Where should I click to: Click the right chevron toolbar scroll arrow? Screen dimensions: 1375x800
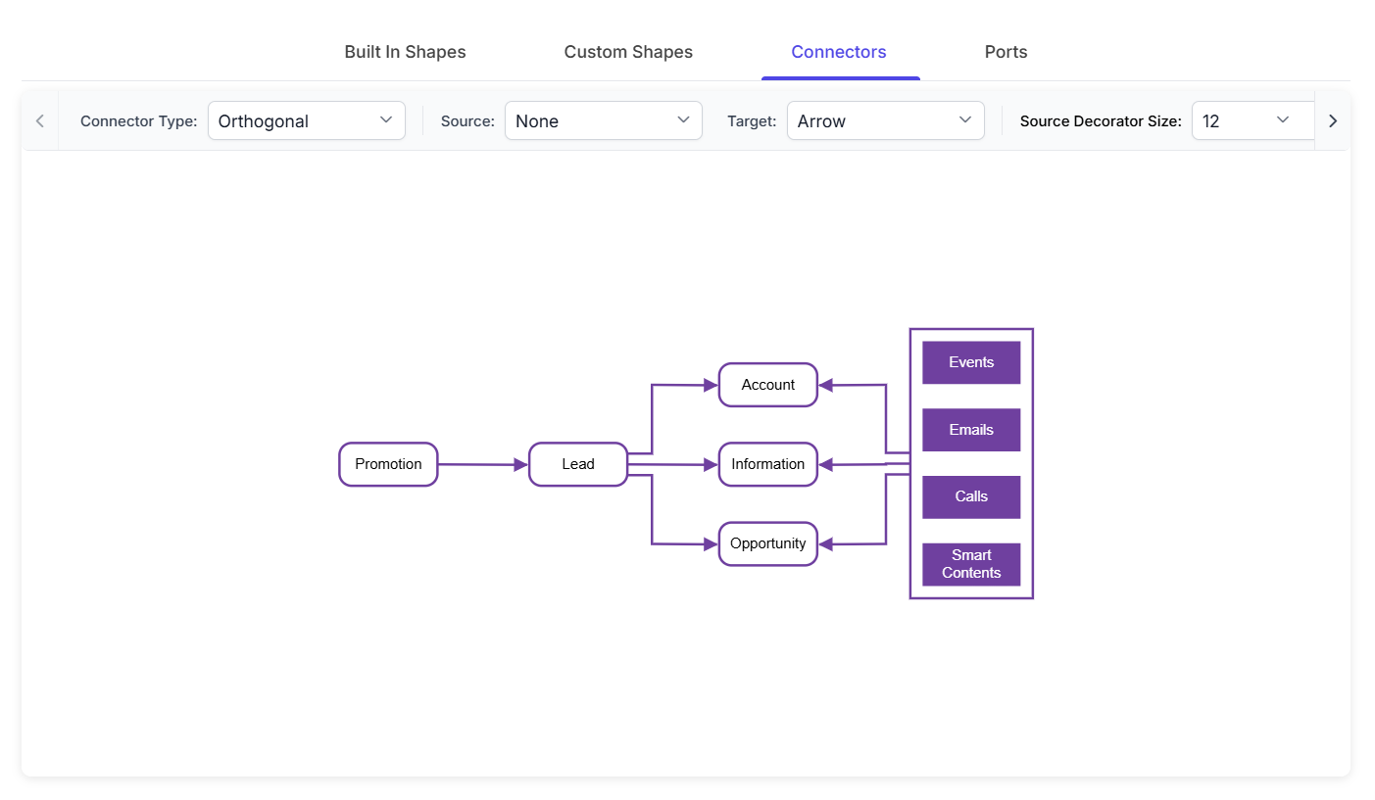[1332, 121]
